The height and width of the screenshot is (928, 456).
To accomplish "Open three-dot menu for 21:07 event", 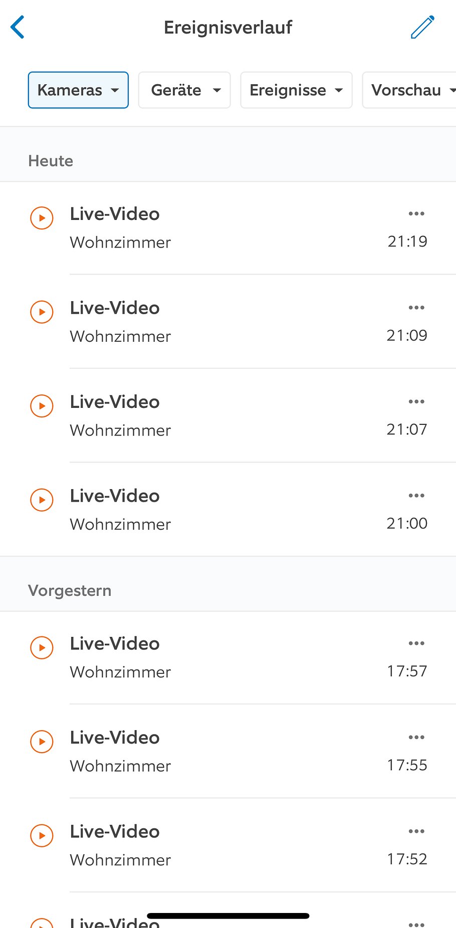I will point(416,402).
